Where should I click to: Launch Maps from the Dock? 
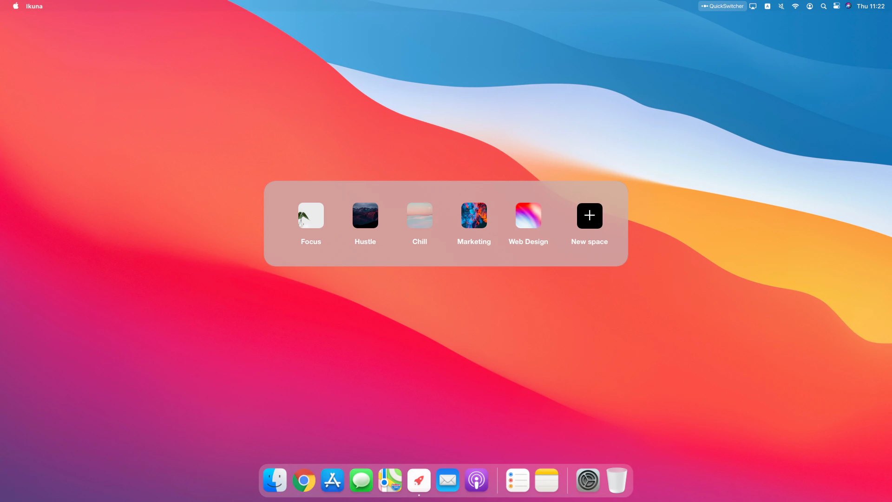click(390, 480)
